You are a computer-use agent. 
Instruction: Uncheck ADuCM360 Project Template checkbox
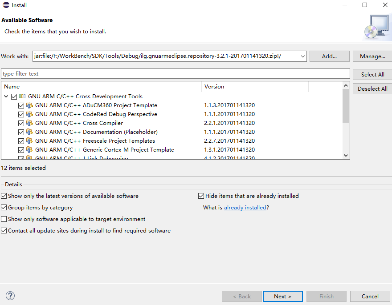pyautogui.click(x=21, y=105)
